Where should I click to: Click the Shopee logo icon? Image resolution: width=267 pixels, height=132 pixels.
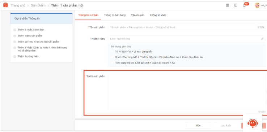pos(5,5)
